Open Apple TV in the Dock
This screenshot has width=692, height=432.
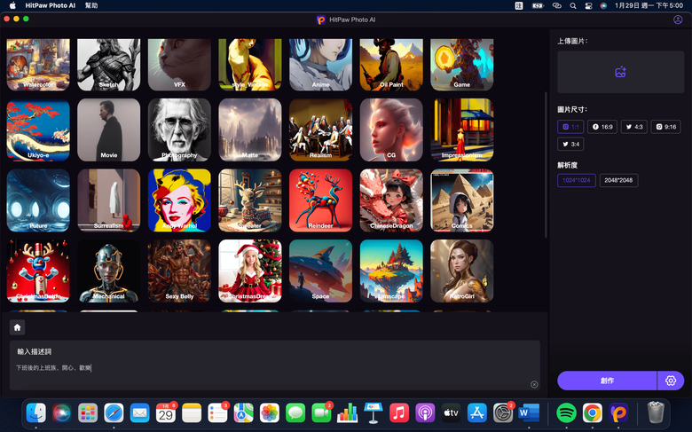point(451,413)
